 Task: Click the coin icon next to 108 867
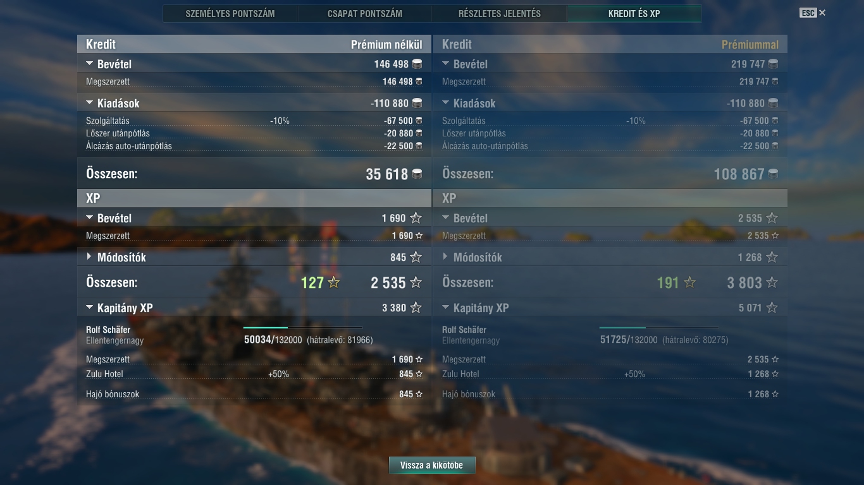[x=773, y=174]
